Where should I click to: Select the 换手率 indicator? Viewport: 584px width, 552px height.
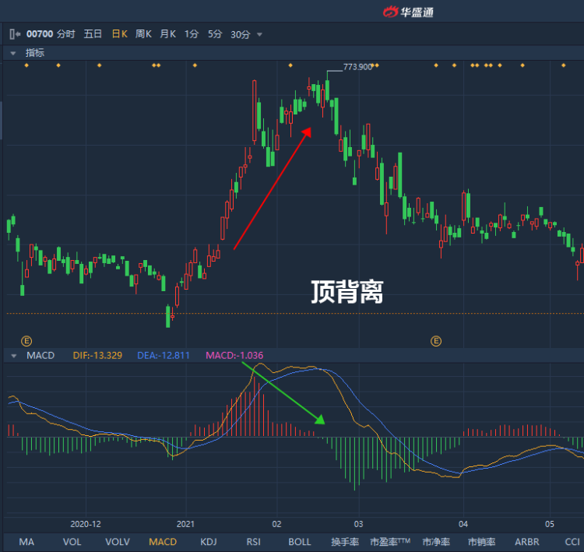[x=345, y=542]
